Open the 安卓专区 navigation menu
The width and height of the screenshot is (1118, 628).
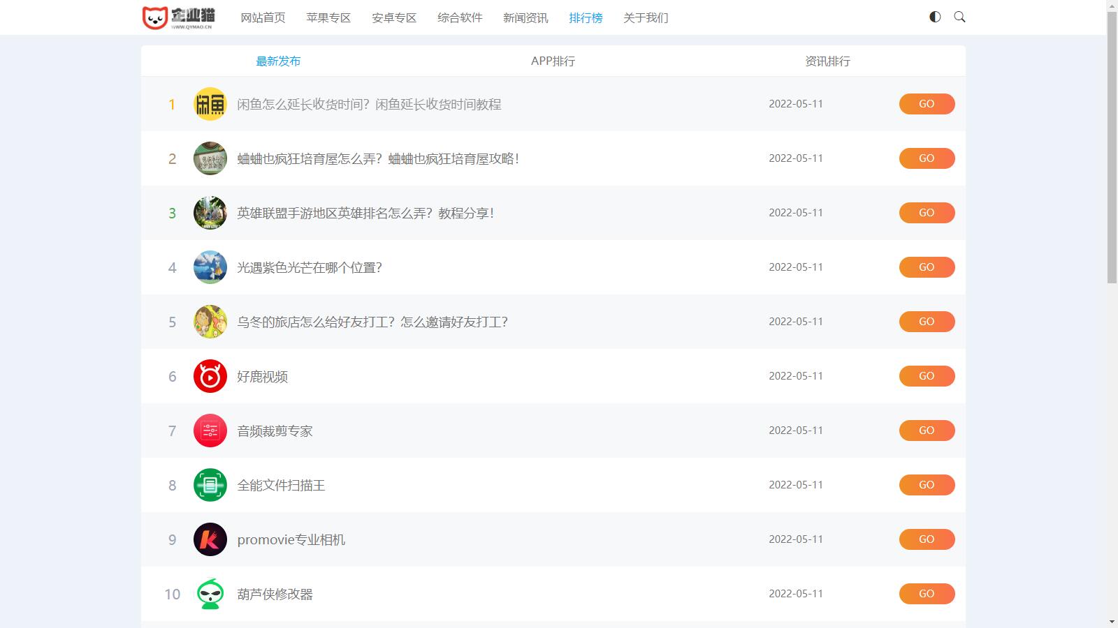(x=394, y=17)
